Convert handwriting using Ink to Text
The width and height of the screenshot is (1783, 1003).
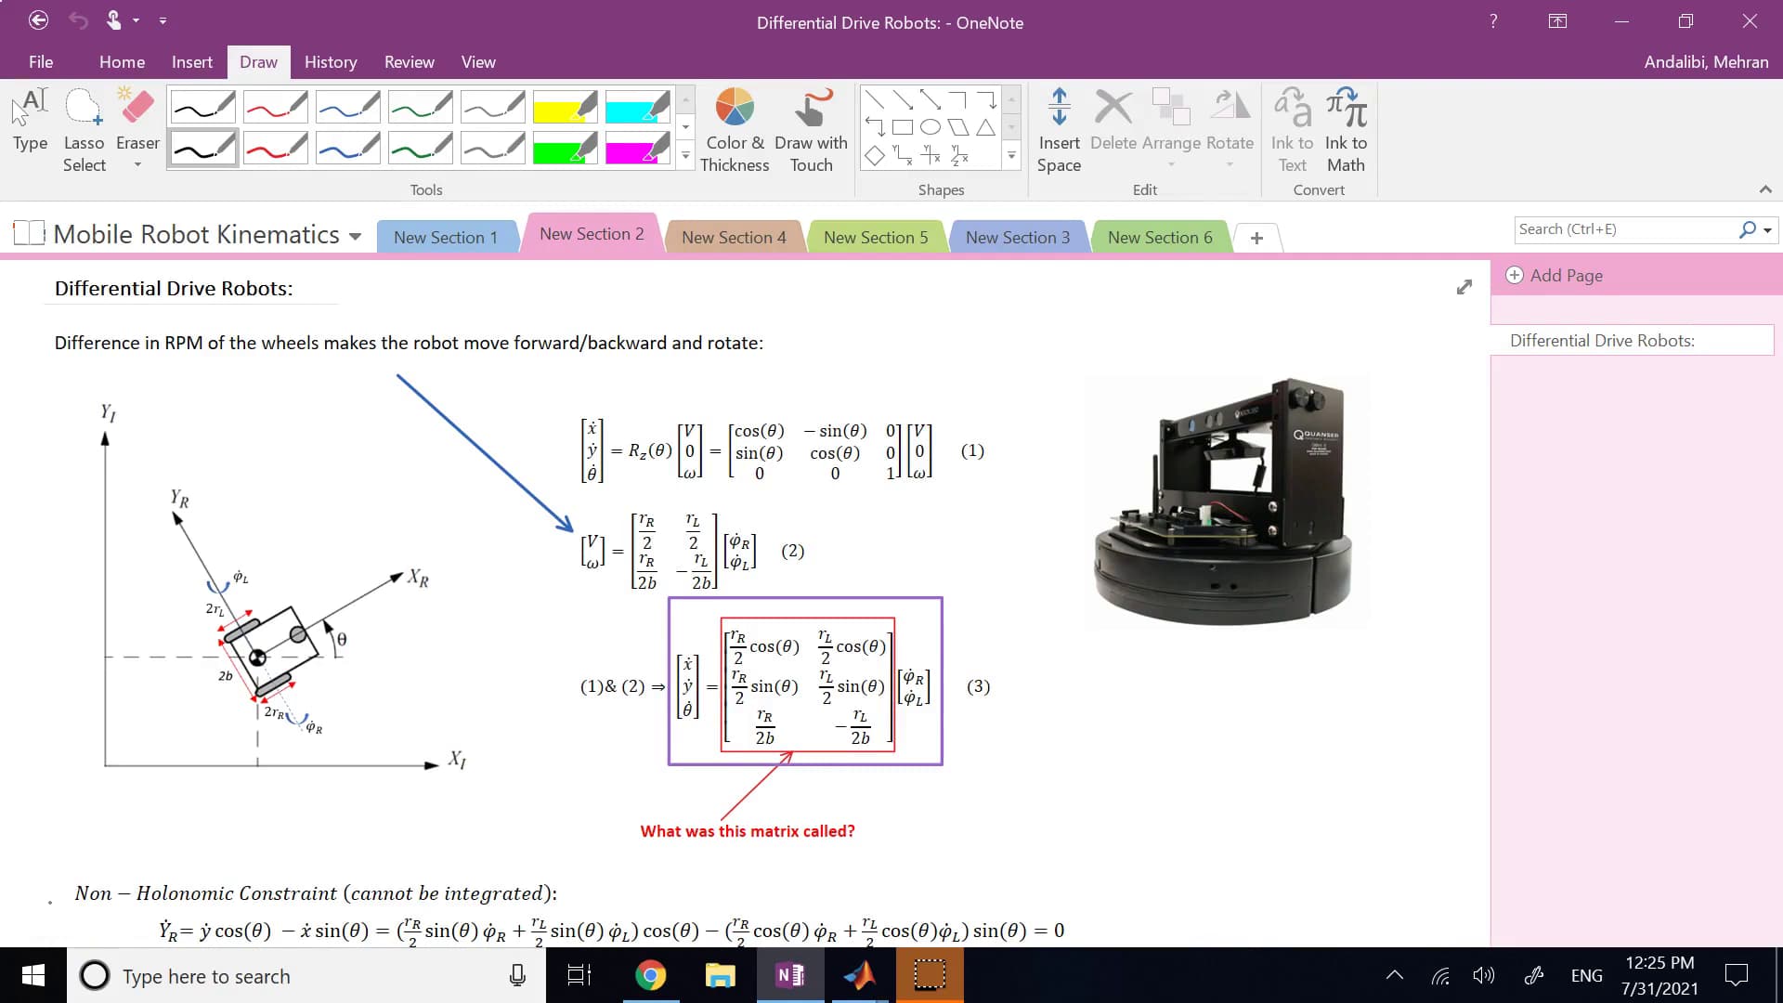[x=1292, y=130]
